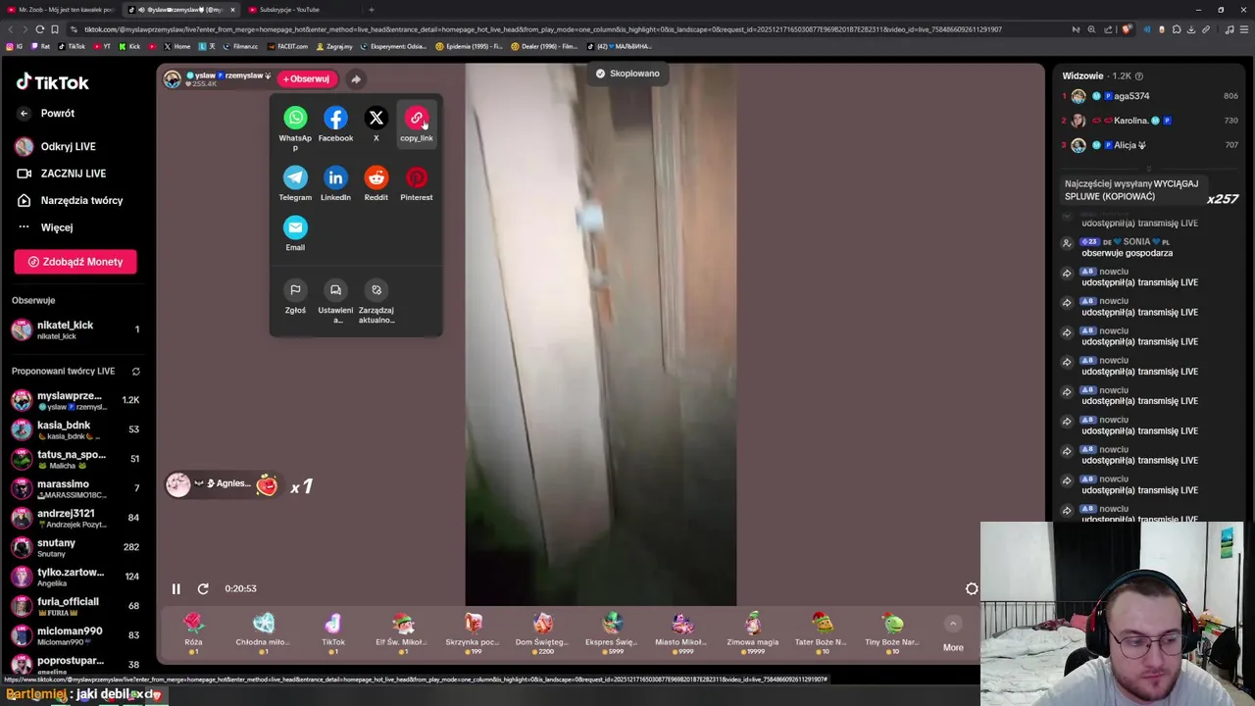This screenshot has width=1255, height=706.
Task: Open micloman990 live stream
Action: pyautogui.click(x=75, y=635)
